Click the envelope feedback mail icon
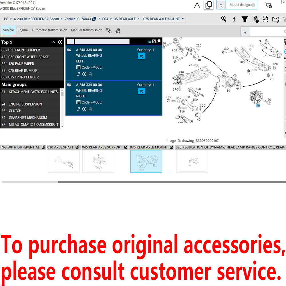Image resolution: width=286 pixels, height=286 pixels. (x=276, y=19)
